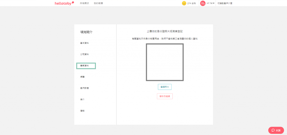Click the pink 儲存及繼續 button
The image size is (287, 135).
[165, 96]
